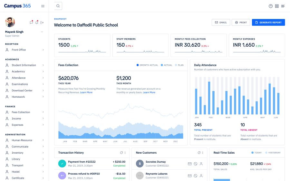Expand the Front Office chevron
Viewport: 290px width, 181px height.
click(x=43, y=50)
